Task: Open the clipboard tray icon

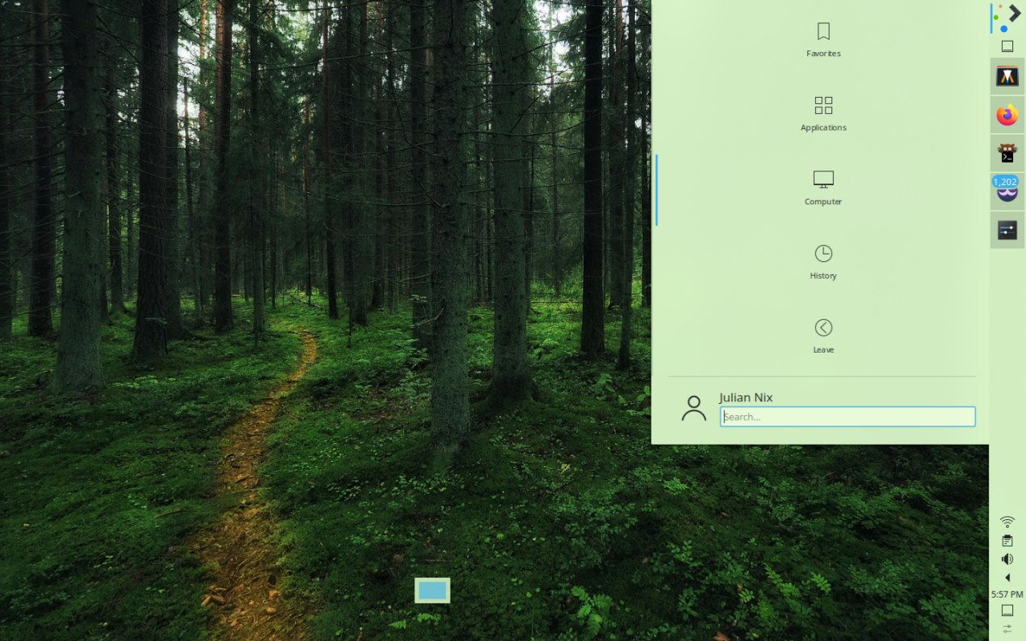Action: point(1008,541)
